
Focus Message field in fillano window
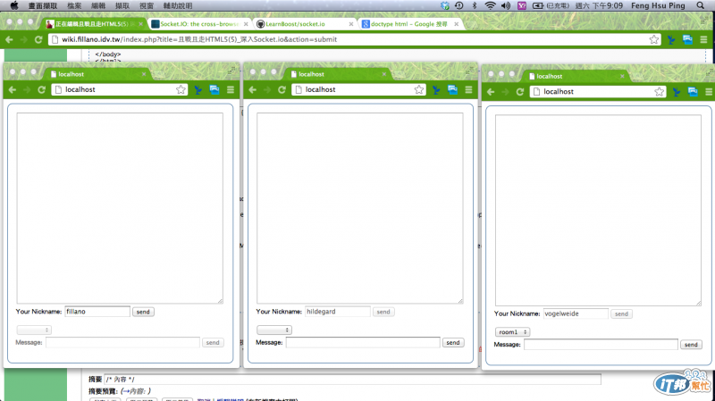click(x=122, y=343)
